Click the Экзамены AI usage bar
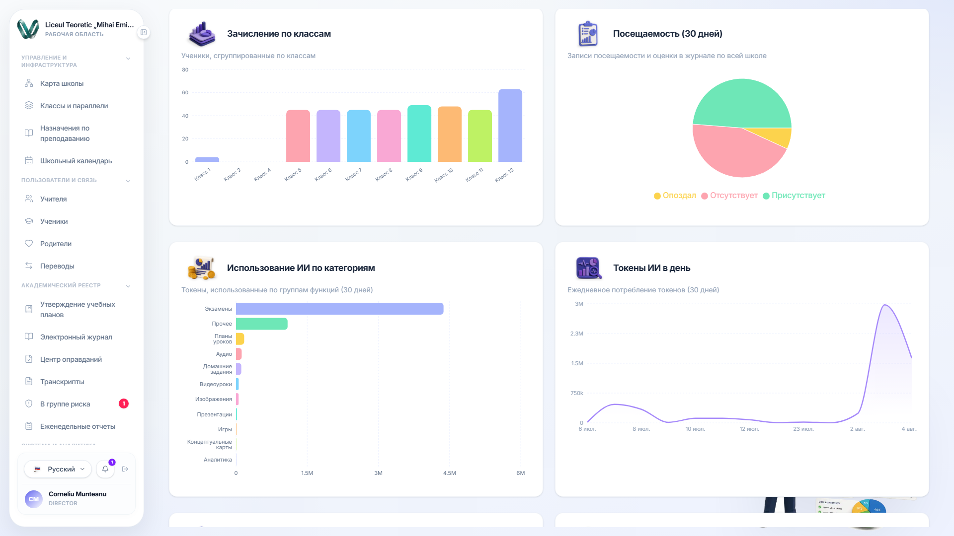The image size is (954, 536). pyautogui.click(x=340, y=309)
